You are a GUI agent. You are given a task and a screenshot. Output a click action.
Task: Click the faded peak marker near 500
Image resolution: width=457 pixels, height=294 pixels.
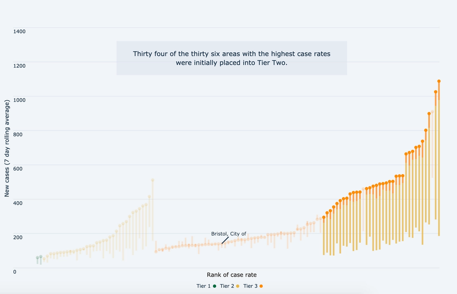(152, 180)
